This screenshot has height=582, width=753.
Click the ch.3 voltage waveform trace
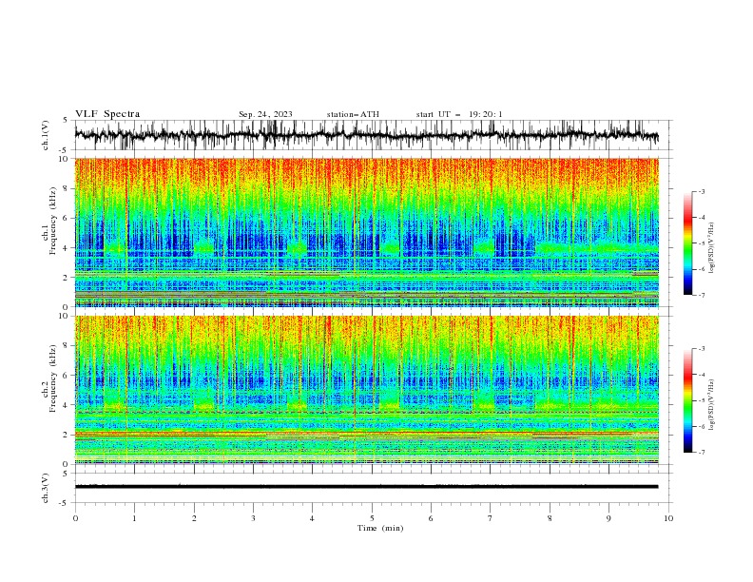(x=366, y=487)
